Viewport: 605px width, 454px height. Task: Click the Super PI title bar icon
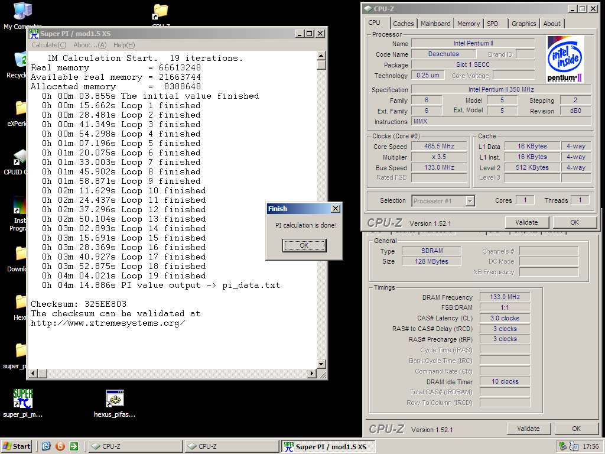34,34
